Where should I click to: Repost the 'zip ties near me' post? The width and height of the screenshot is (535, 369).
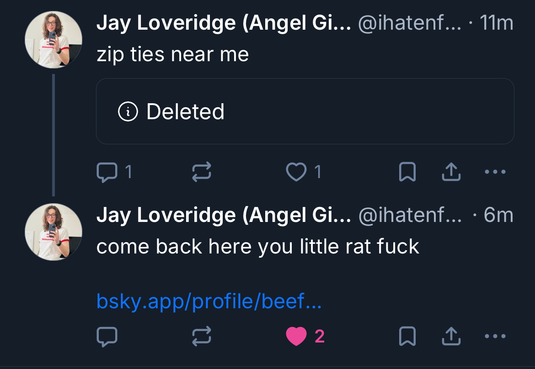[201, 172]
